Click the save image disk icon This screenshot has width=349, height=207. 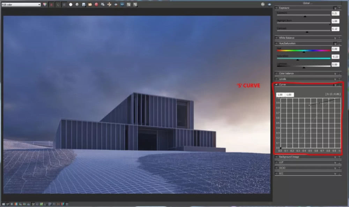pyautogui.click(x=83, y=5)
